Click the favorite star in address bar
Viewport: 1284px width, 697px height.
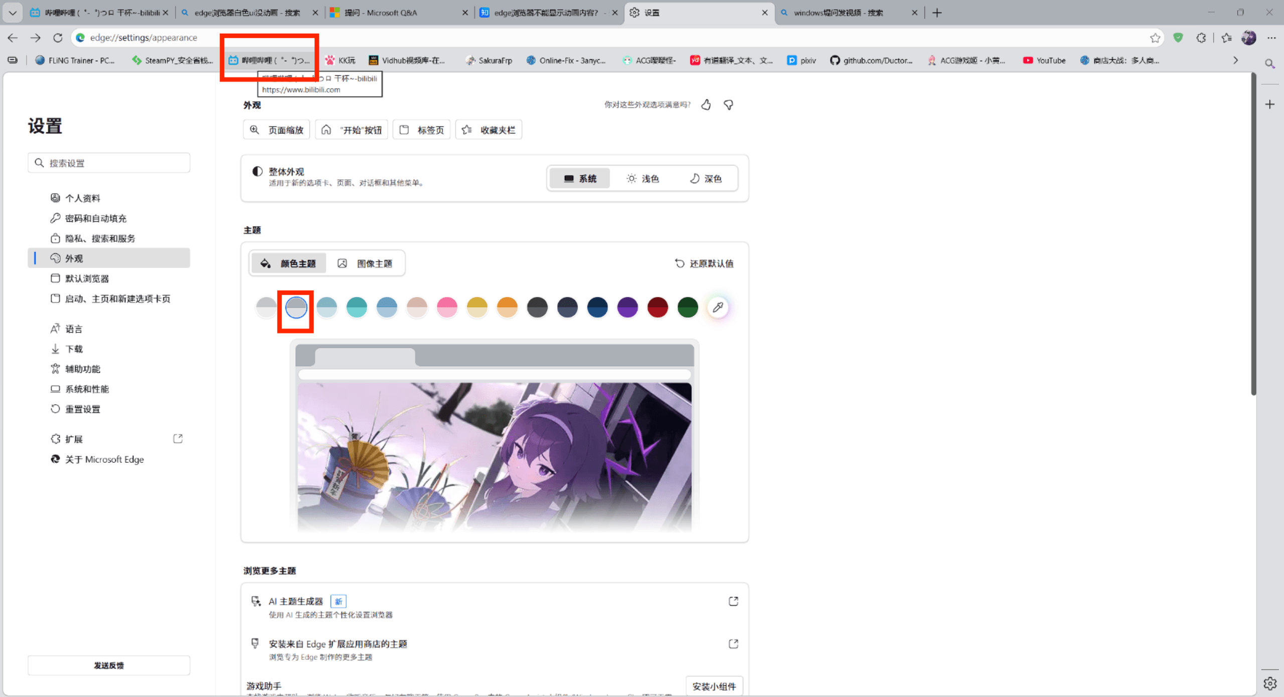click(1155, 38)
